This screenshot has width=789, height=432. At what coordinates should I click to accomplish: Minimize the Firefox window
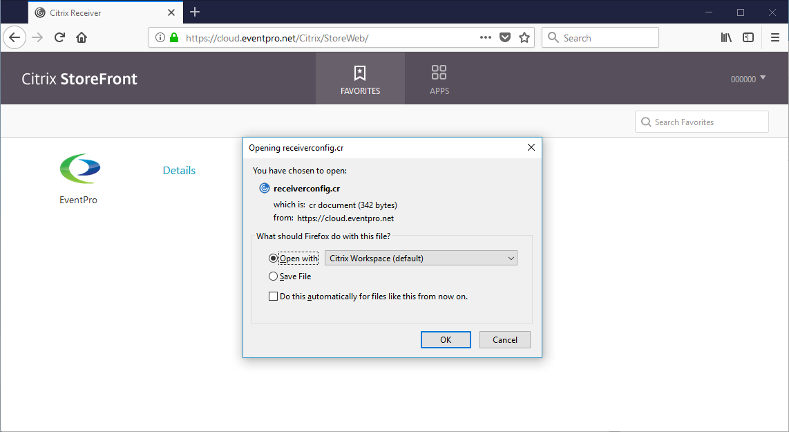click(708, 12)
